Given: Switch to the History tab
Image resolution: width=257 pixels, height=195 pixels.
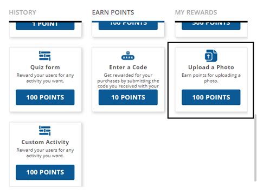Looking at the screenshot, I should point(23,12).
